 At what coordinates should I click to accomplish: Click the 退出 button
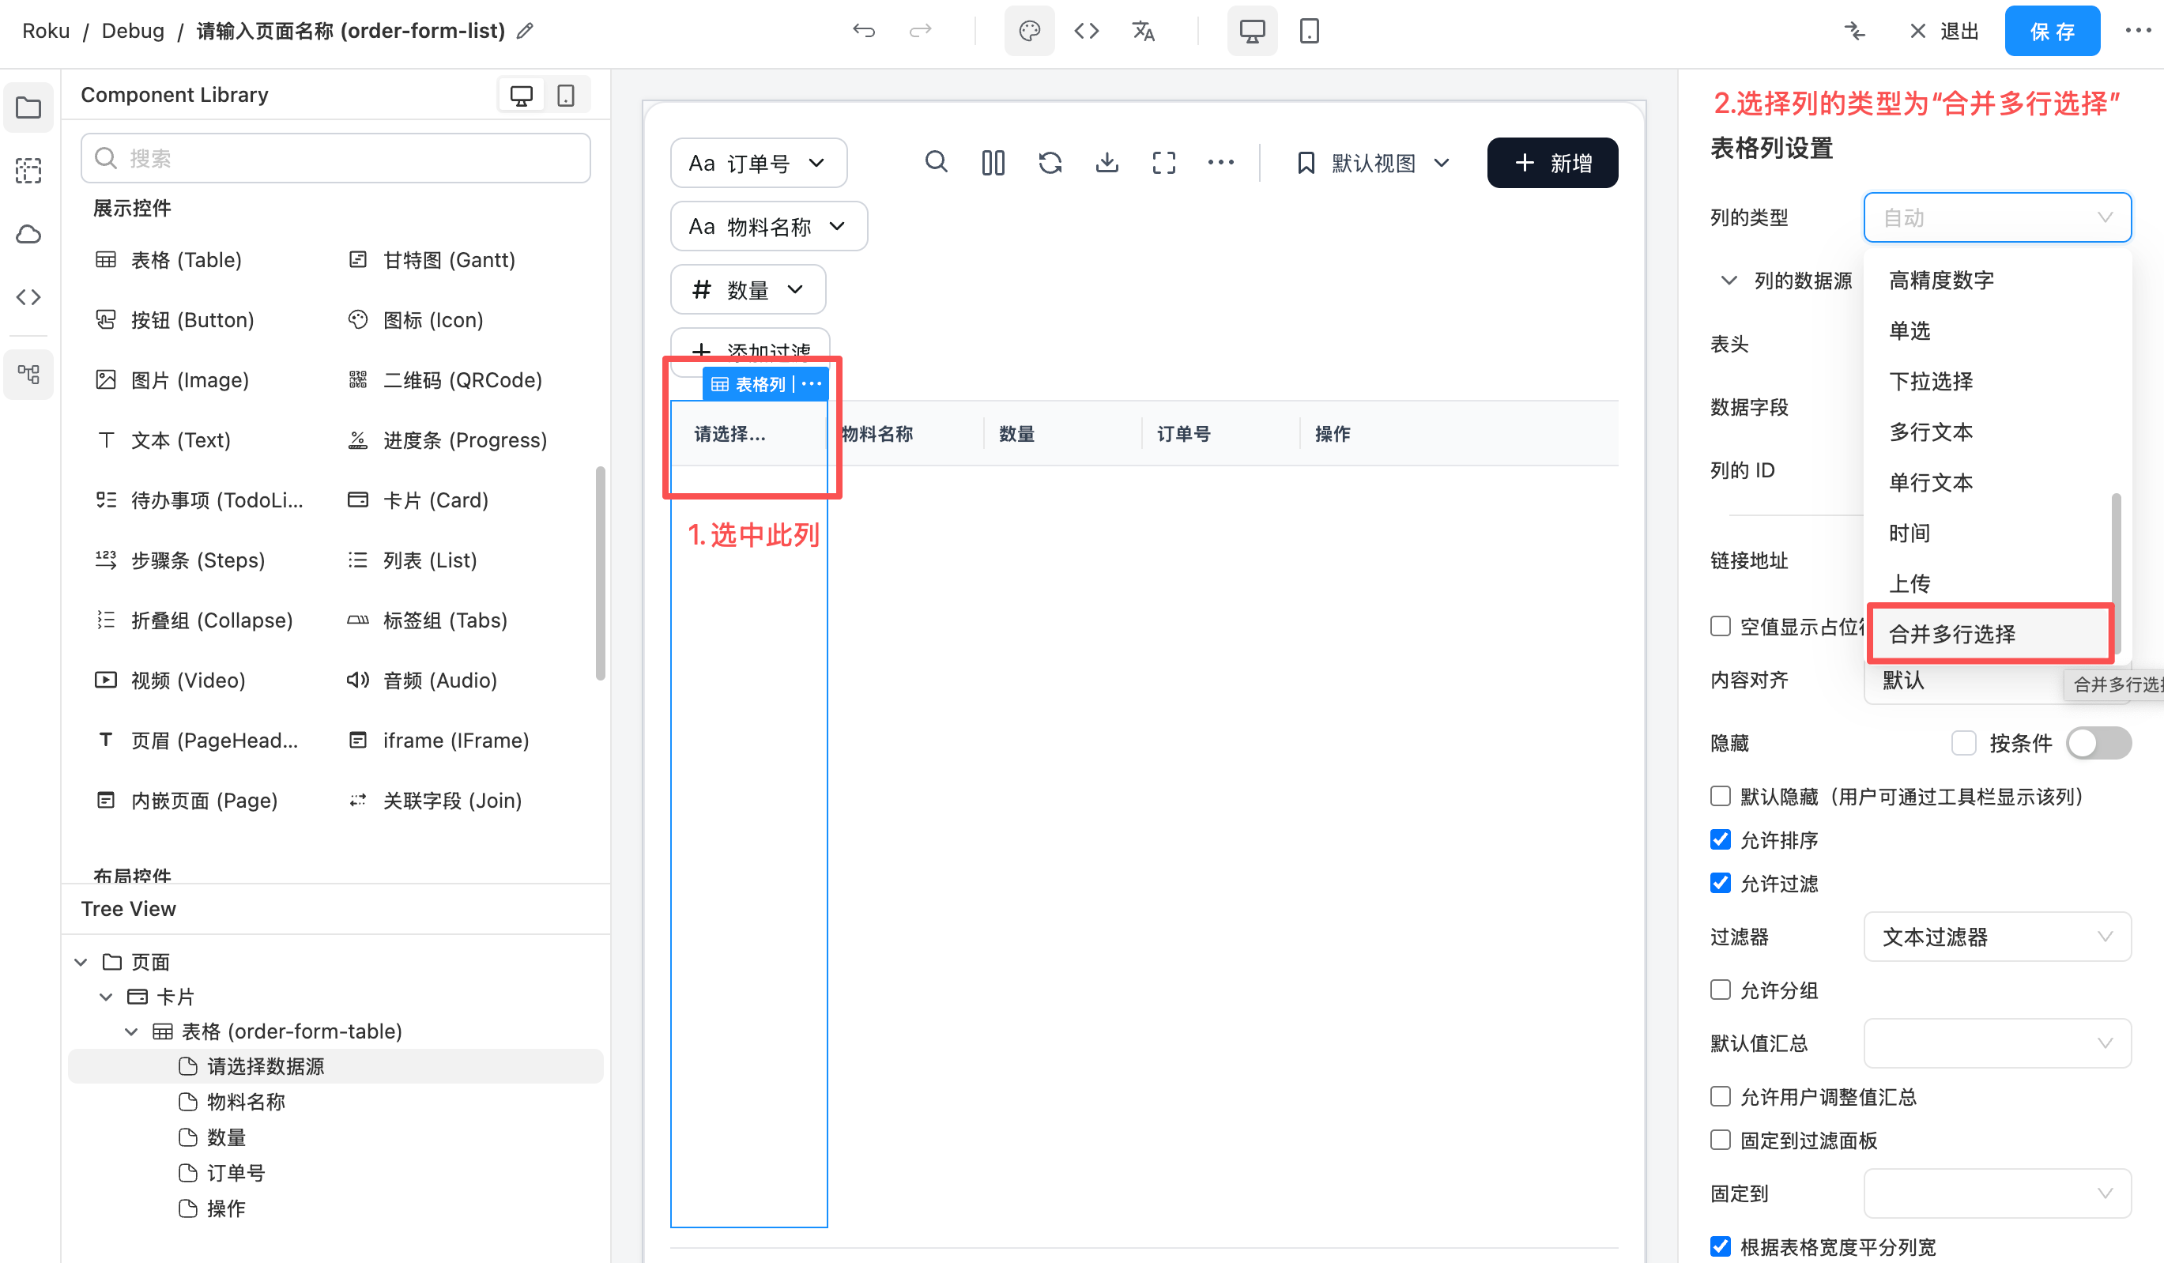[x=1944, y=32]
